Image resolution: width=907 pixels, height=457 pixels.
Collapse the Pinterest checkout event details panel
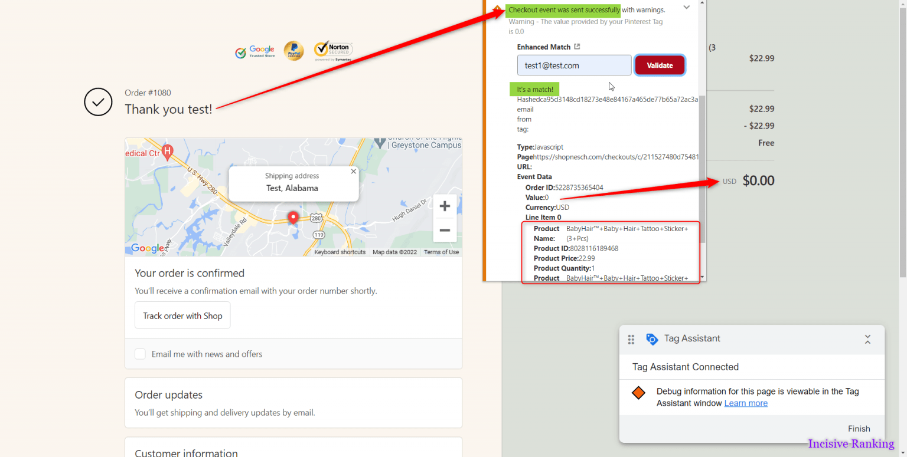(x=686, y=7)
